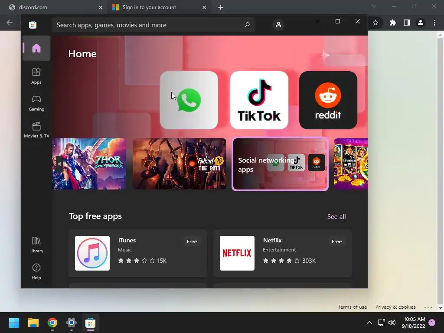Open Chrome profile avatar icon

click(x=421, y=23)
